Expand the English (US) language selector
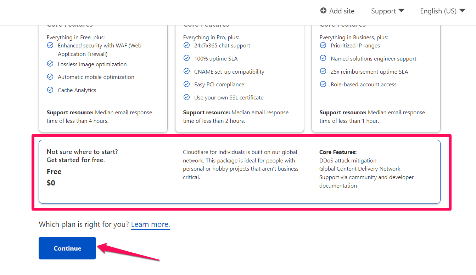The image size is (476, 275). (443, 11)
